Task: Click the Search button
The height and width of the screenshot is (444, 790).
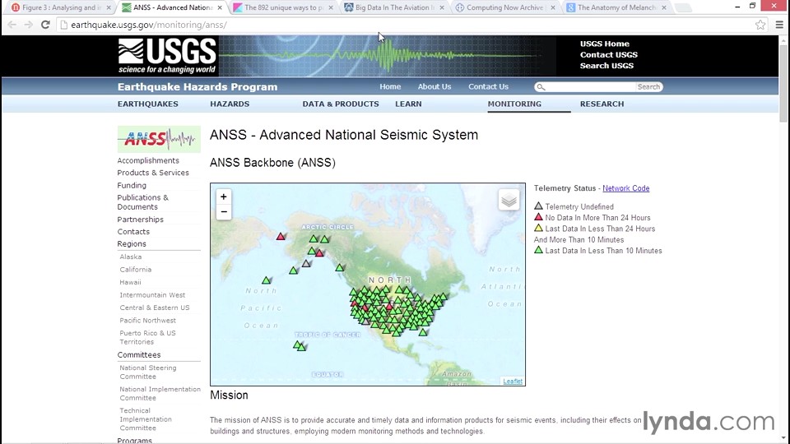Action: pos(648,87)
